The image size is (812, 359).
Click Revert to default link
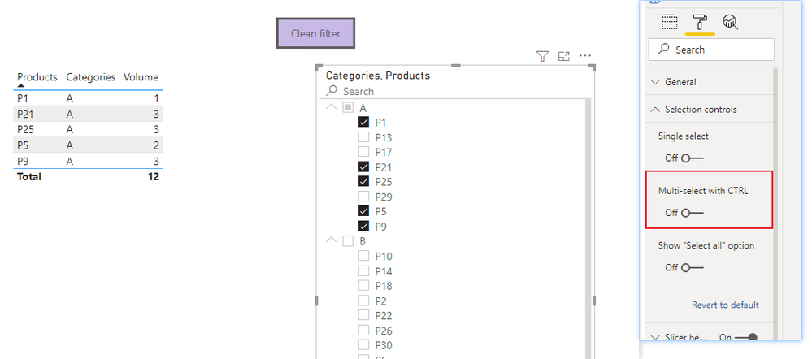click(x=725, y=305)
